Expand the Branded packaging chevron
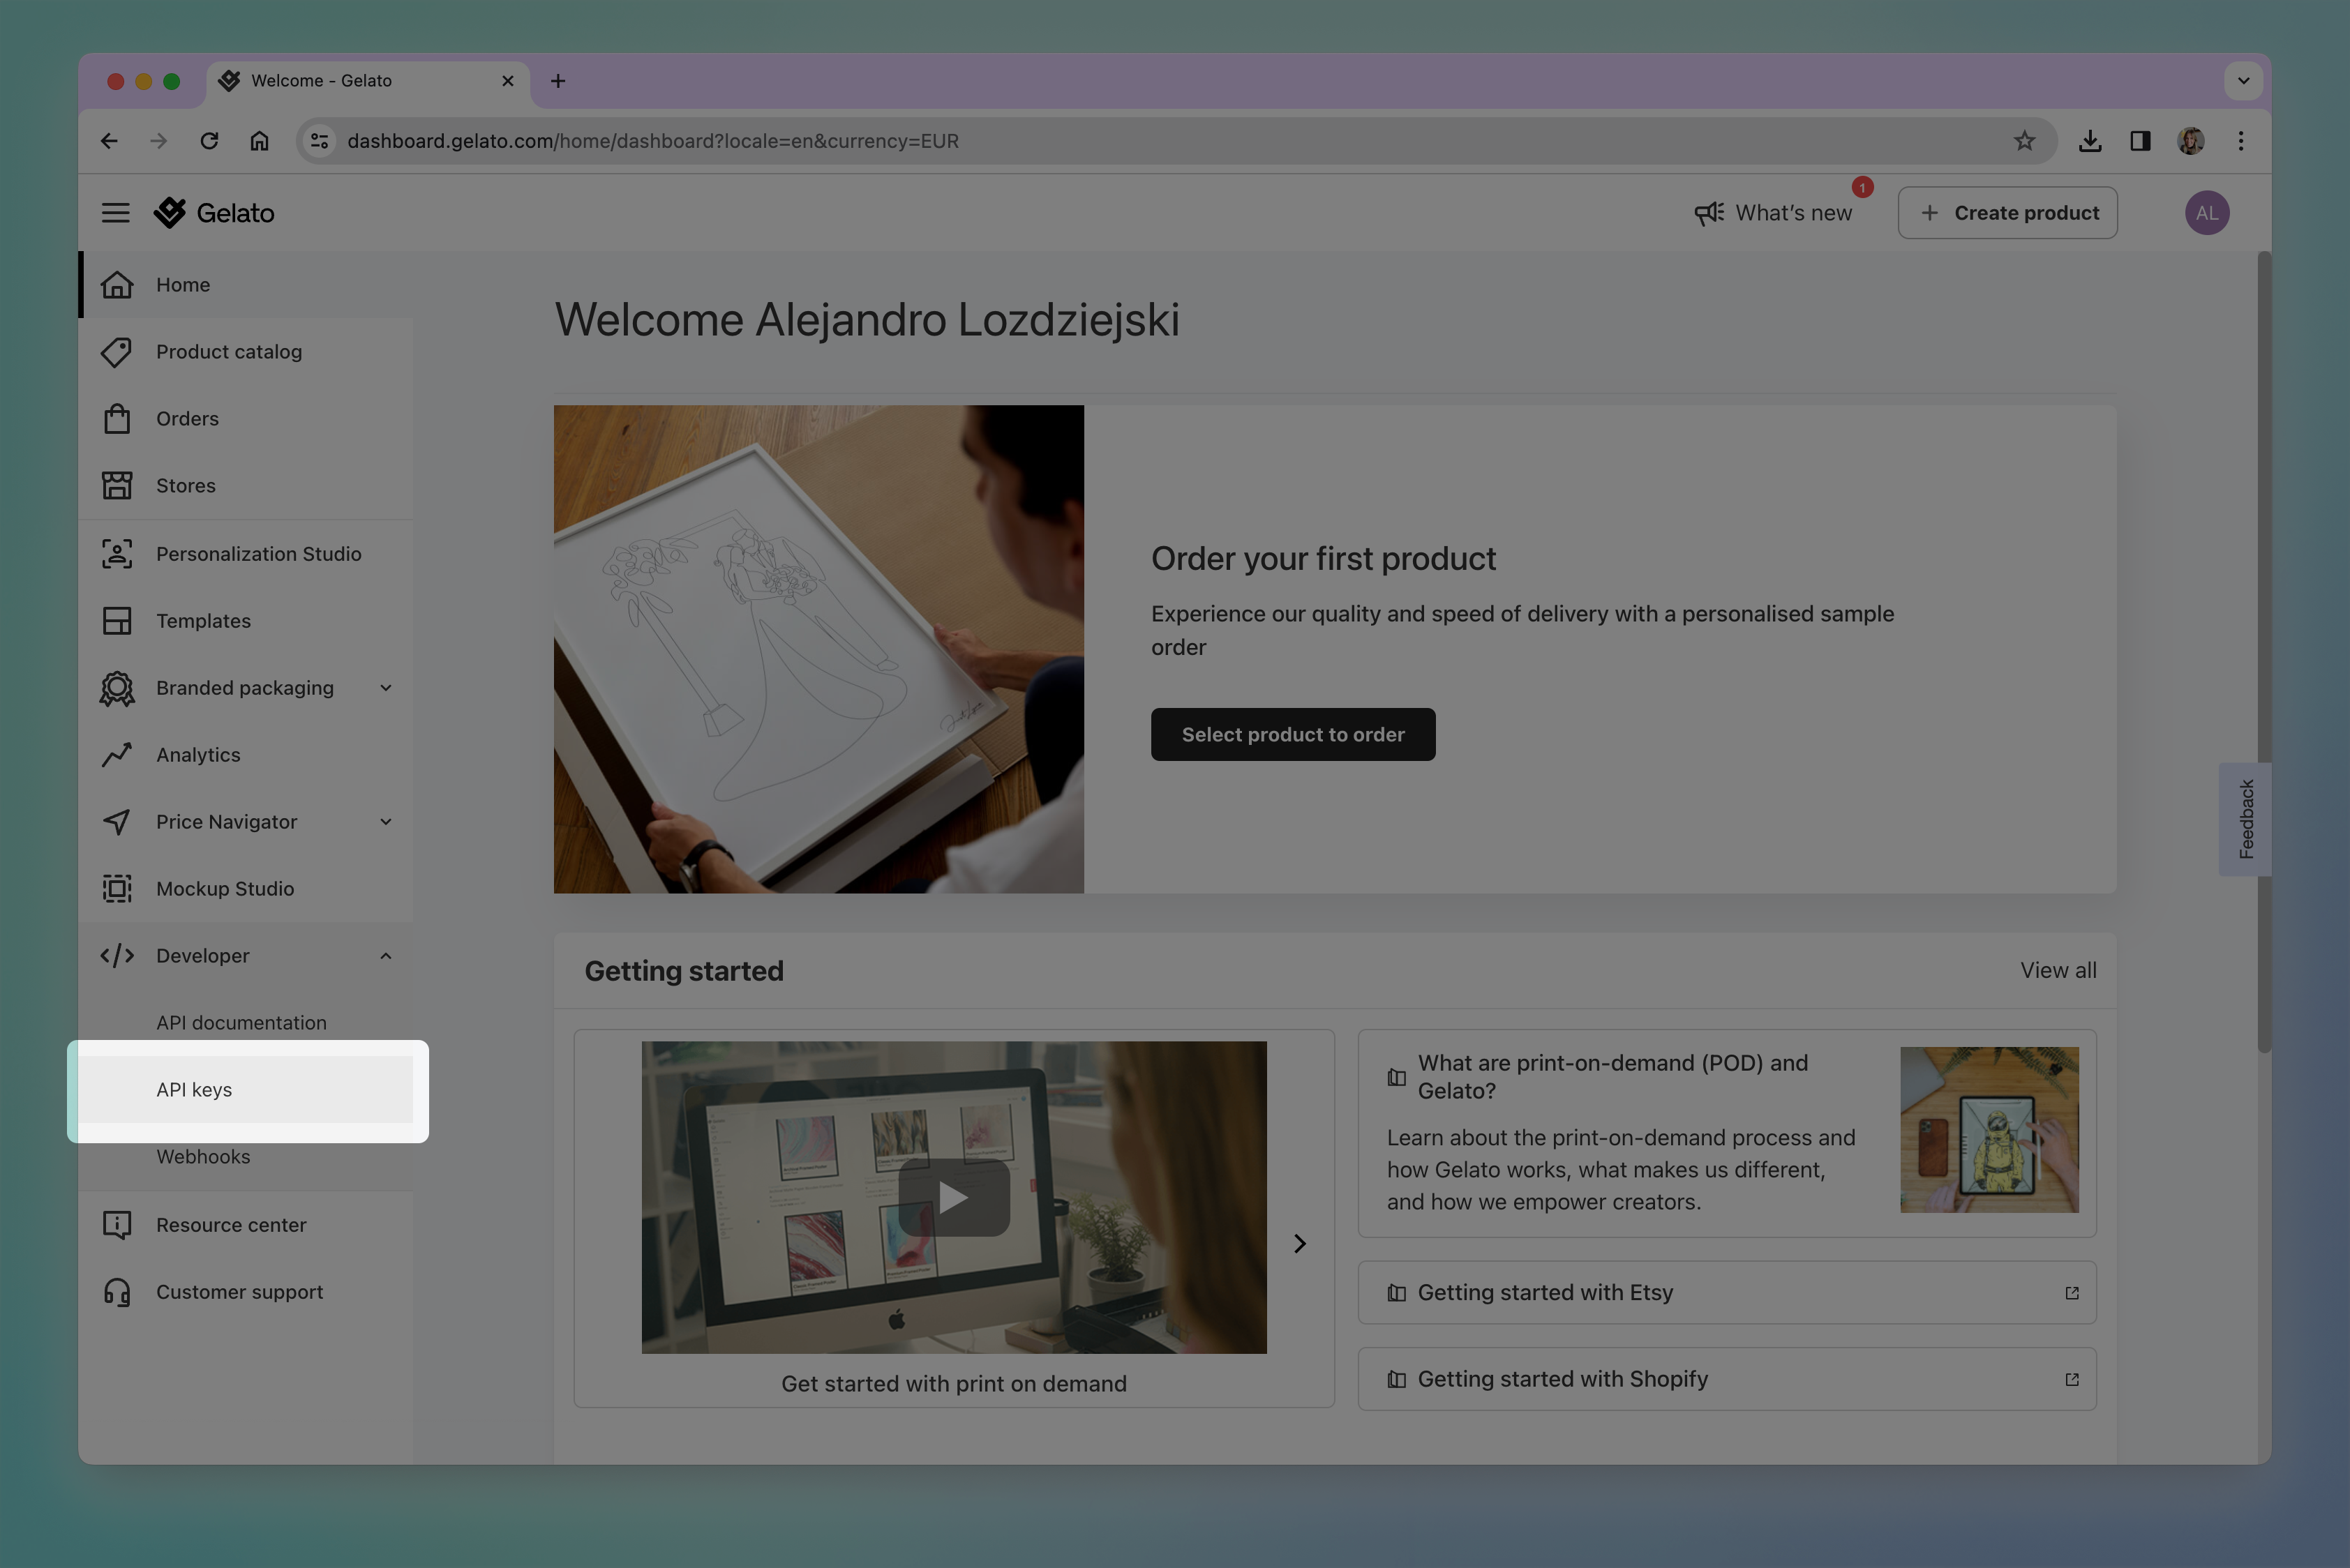This screenshot has height=1568, width=2350. tap(386, 688)
